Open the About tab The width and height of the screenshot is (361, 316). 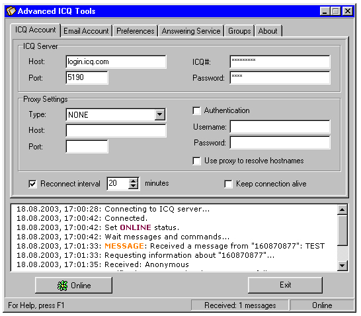coord(268,31)
